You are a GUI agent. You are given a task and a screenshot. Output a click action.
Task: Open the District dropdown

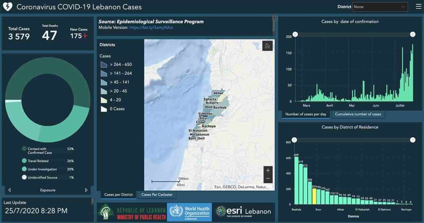point(380,7)
